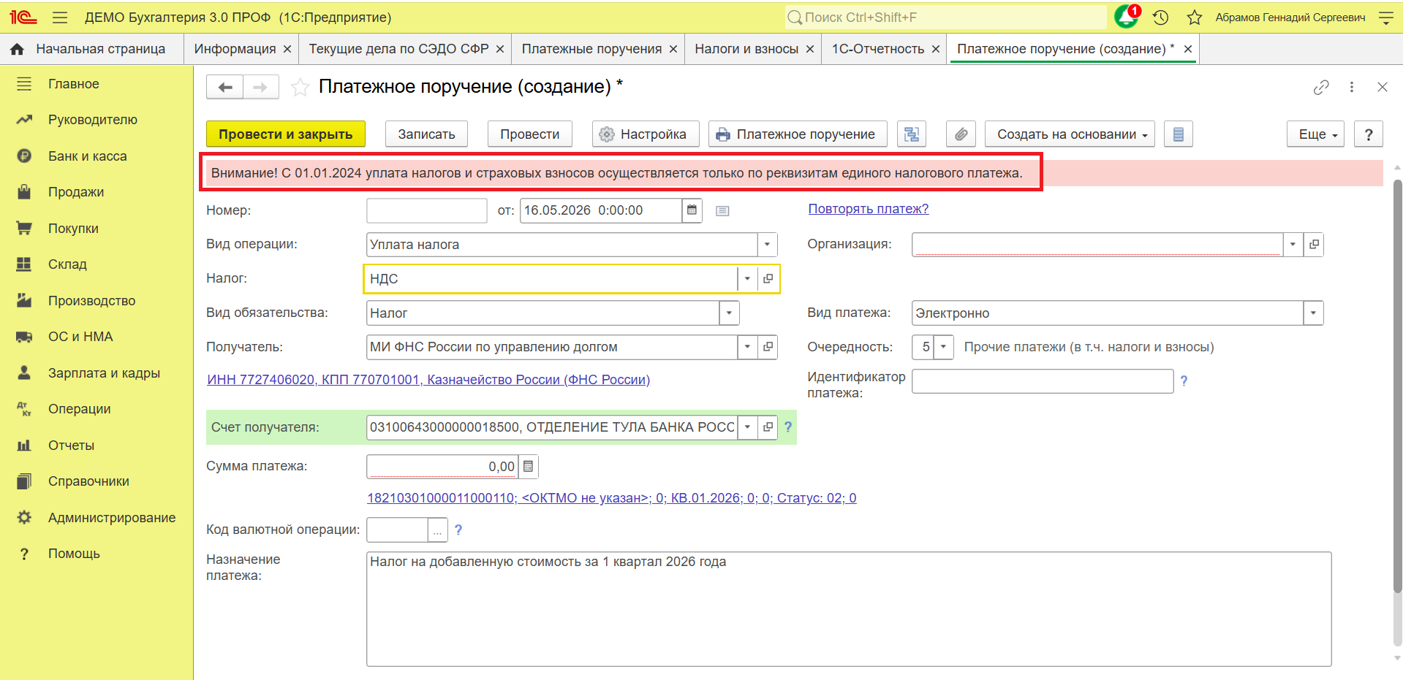Click the Провести button
The image size is (1403, 680).
pyautogui.click(x=530, y=134)
